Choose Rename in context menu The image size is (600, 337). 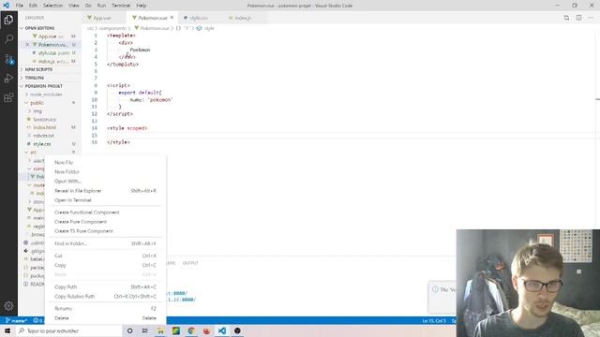click(x=106, y=308)
